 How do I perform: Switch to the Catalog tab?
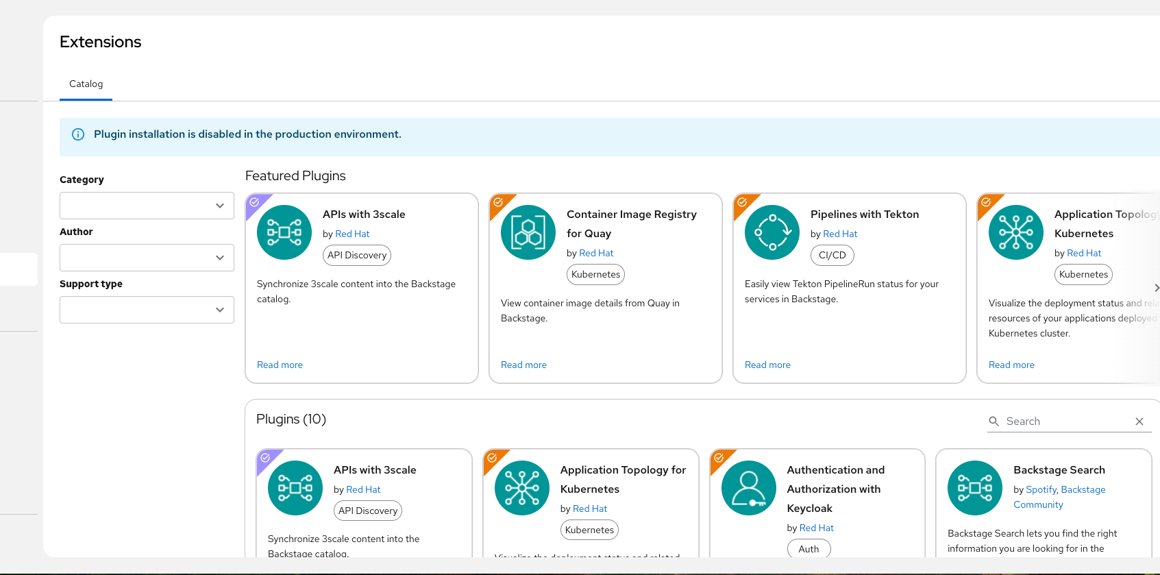[x=86, y=84]
